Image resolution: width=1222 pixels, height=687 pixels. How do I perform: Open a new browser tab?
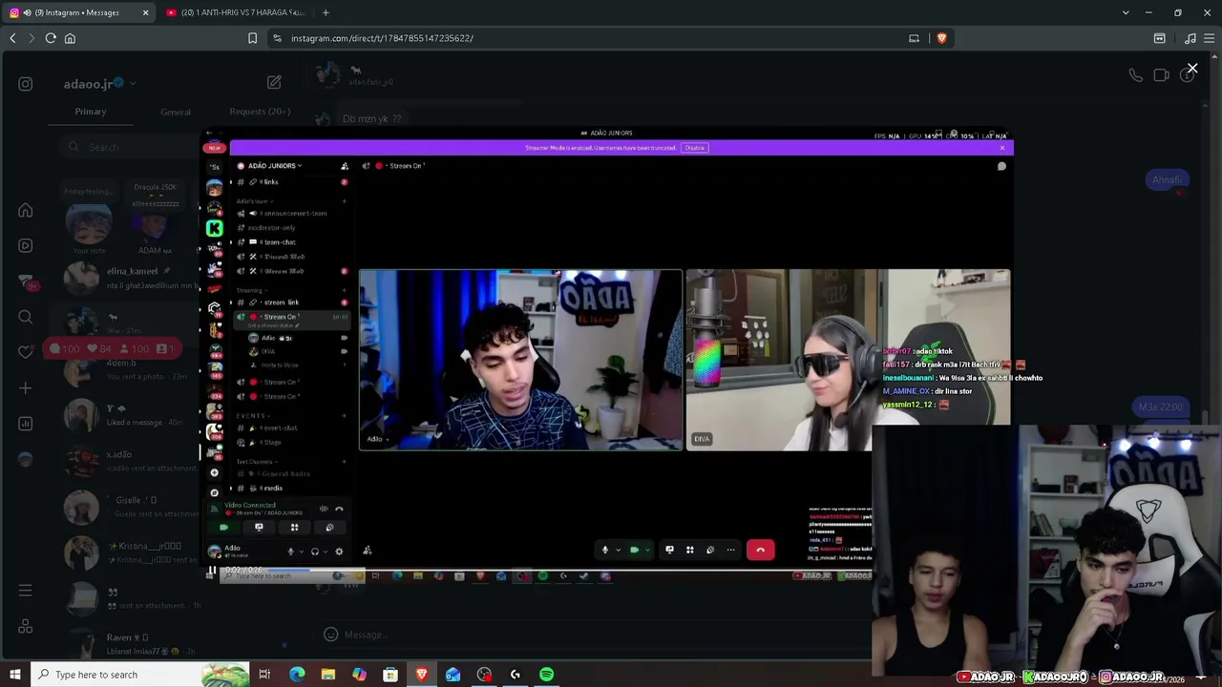click(x=326, y=12)
